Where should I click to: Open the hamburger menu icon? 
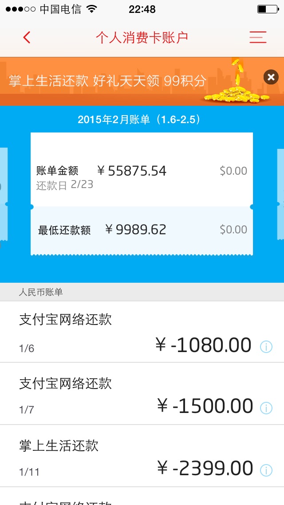click(258, 37)
